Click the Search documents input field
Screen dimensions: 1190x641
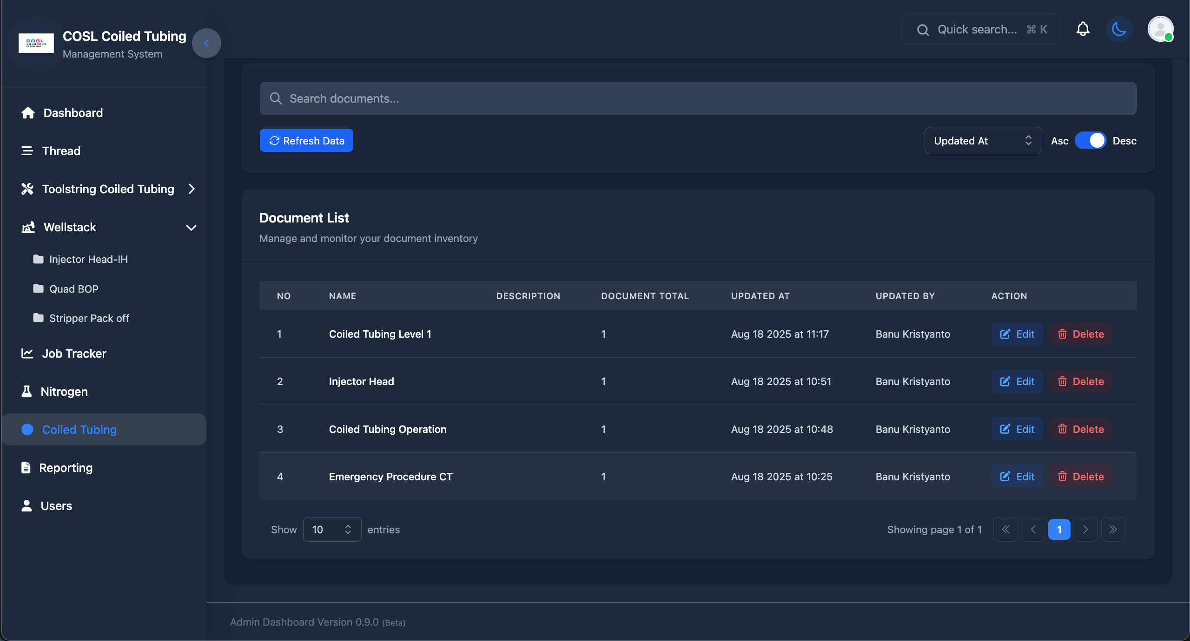click(x=697, y=98)
